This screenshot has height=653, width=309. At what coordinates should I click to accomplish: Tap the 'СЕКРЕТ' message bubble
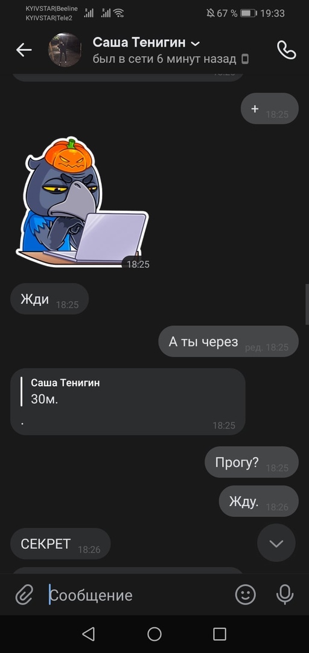(60, 544)
